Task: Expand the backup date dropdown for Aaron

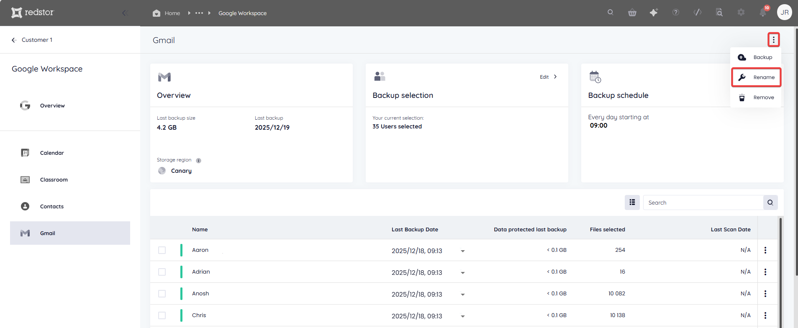Action: click(x=463, y=251)
